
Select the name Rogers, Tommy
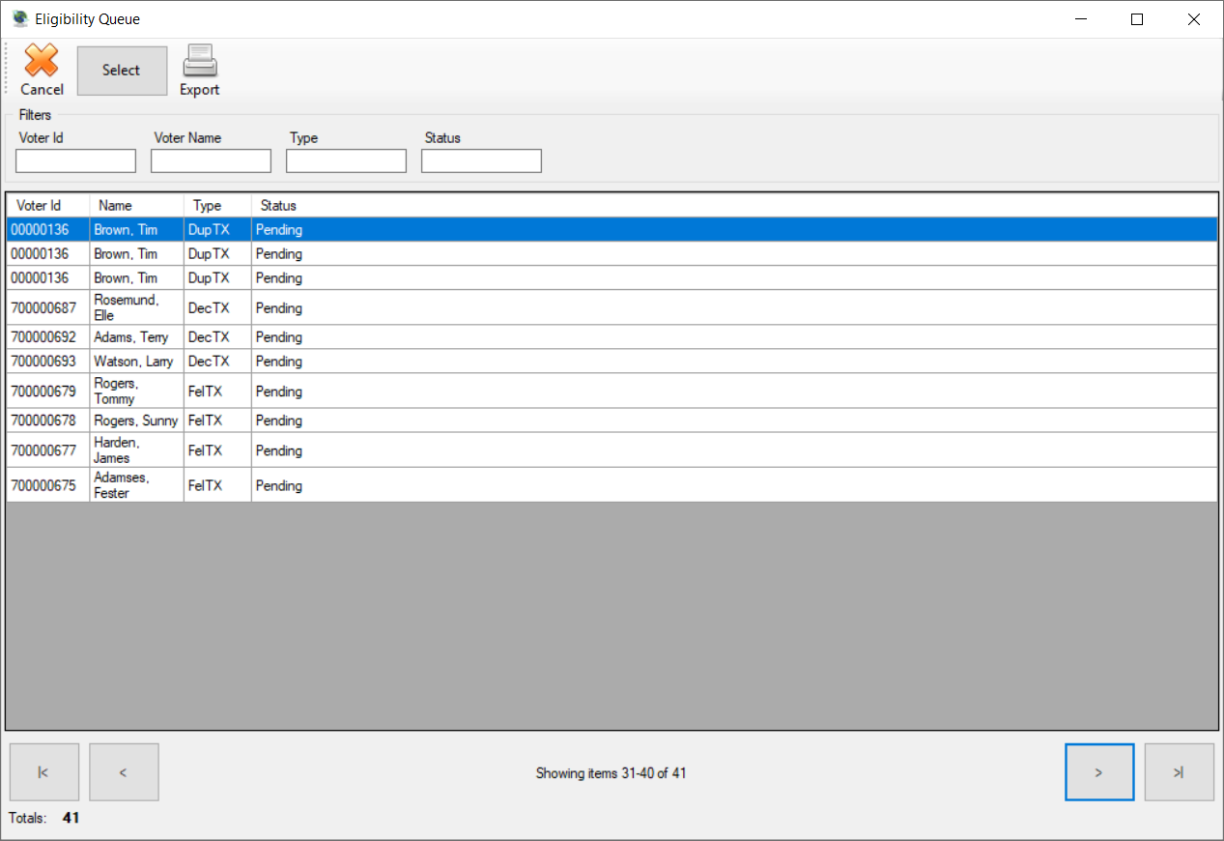[137, 391]
